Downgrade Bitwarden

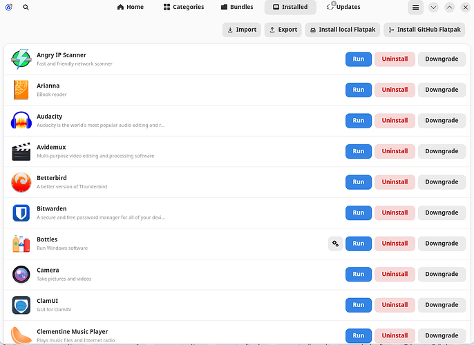point(442,213)
